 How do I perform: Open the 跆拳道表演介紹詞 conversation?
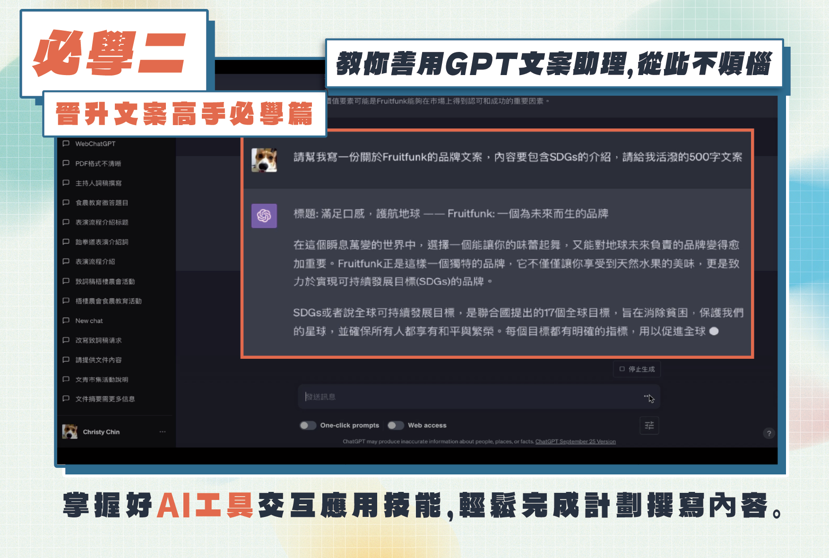[x=102, y=242]
